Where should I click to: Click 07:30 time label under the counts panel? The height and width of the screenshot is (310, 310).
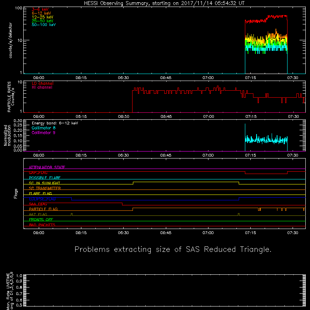[293, 78]
